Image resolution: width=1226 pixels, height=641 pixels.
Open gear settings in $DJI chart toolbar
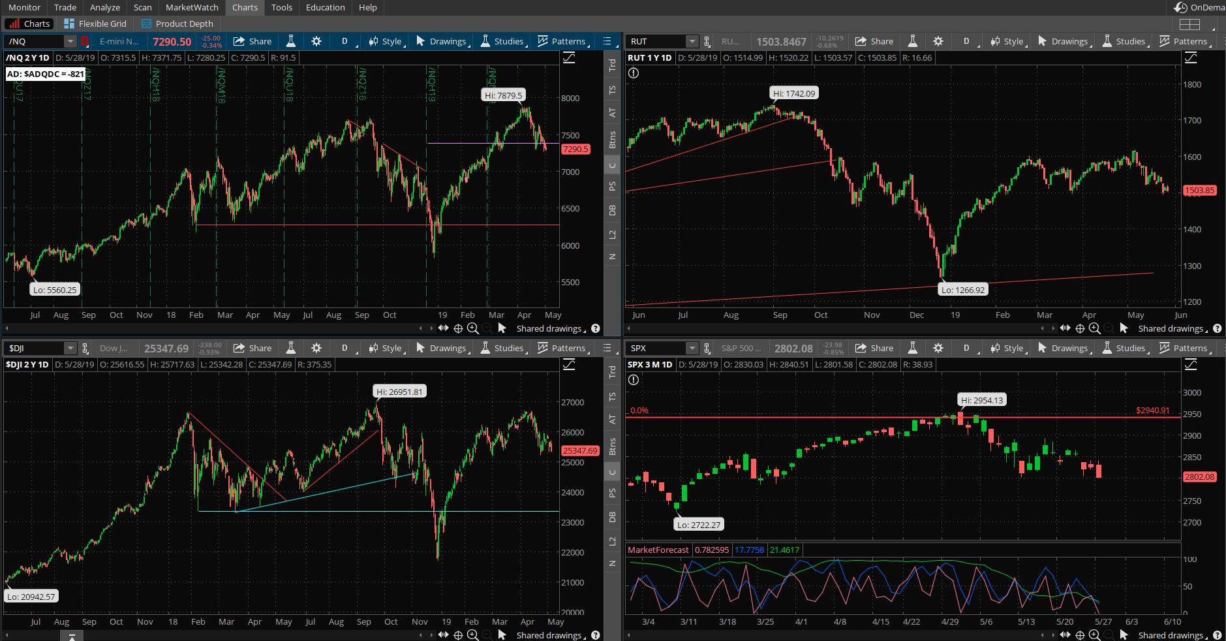pyautogui.click(x=316, y=348)
